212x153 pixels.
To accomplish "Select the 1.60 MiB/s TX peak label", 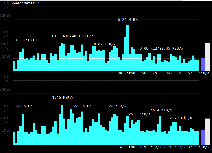I will [63, 98].
